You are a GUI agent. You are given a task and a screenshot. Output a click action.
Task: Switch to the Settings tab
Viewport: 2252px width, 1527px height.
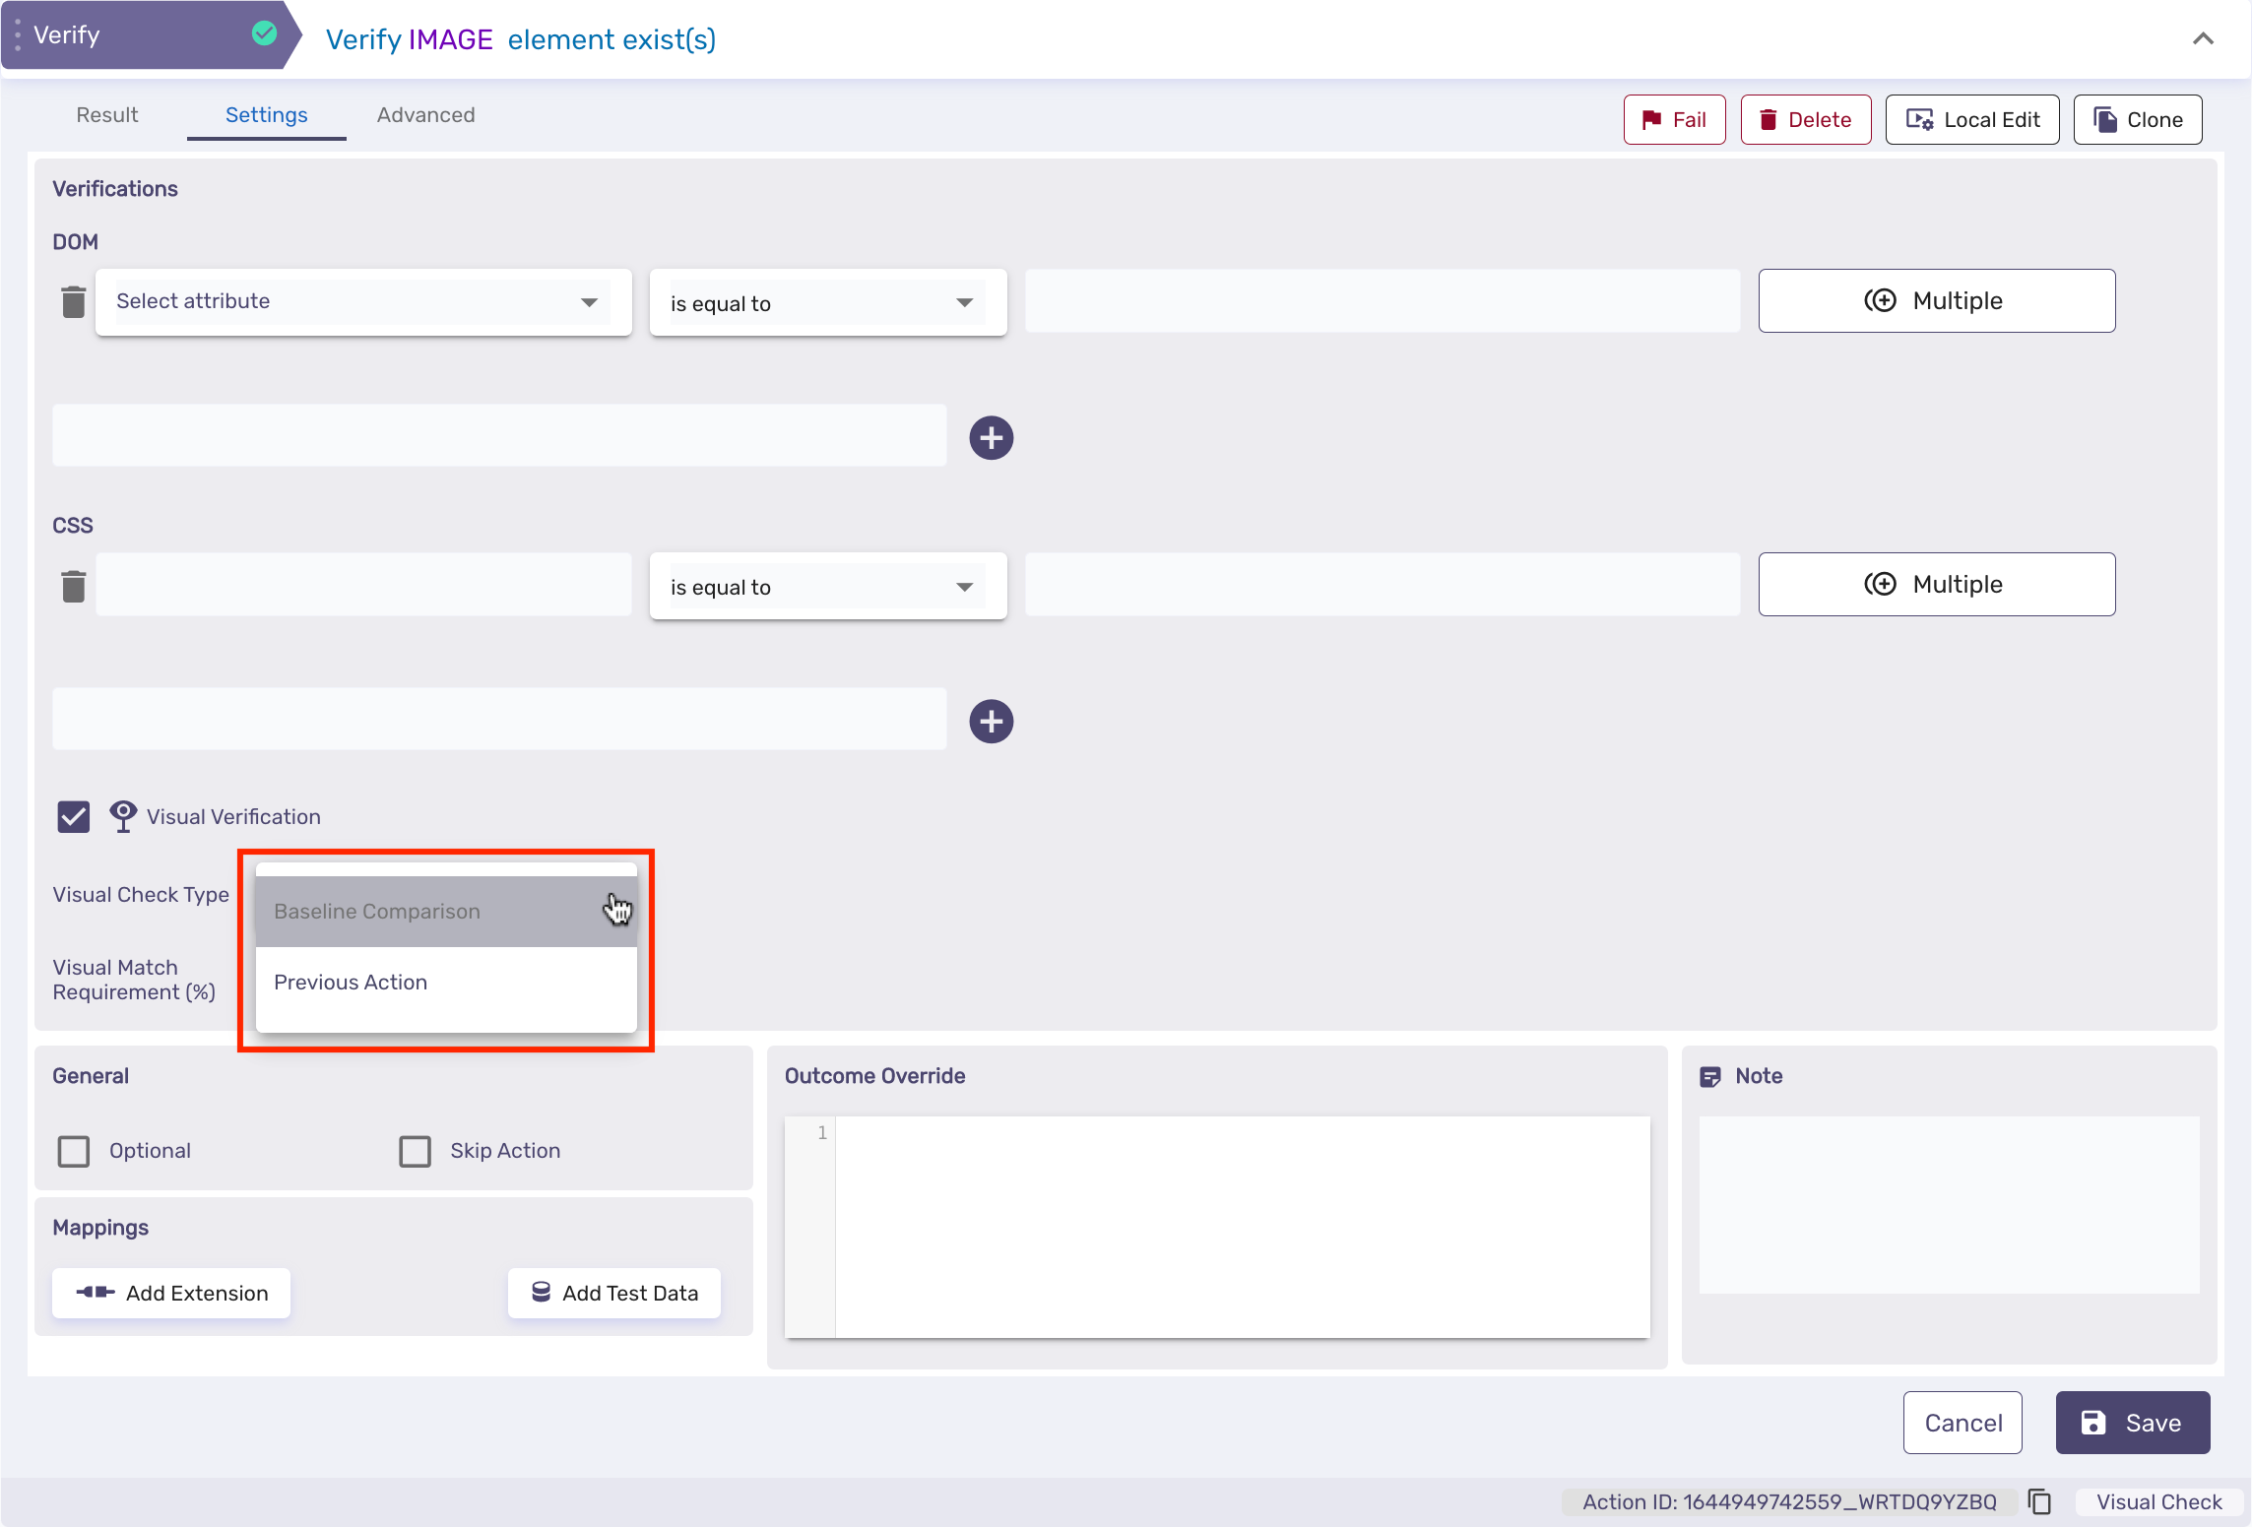click(267, 115)
